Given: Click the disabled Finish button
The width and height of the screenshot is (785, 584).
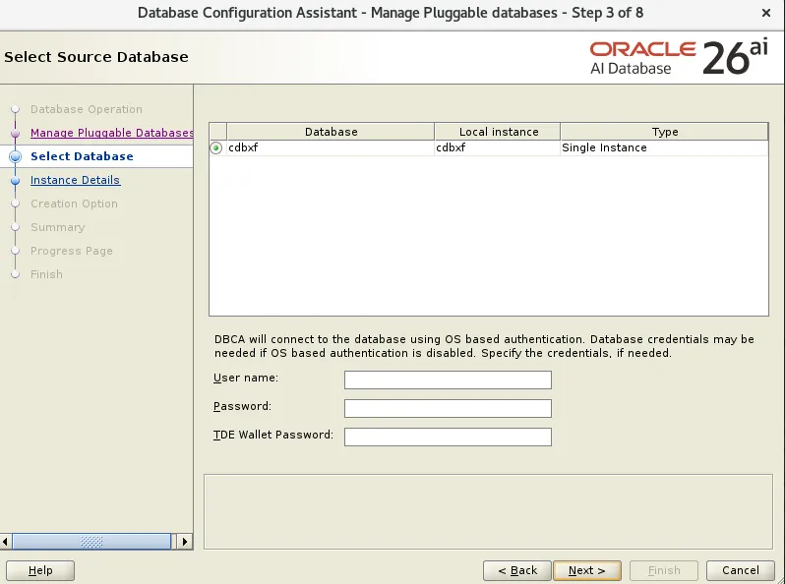Looking at the screenshot, I should pos(664,570).
